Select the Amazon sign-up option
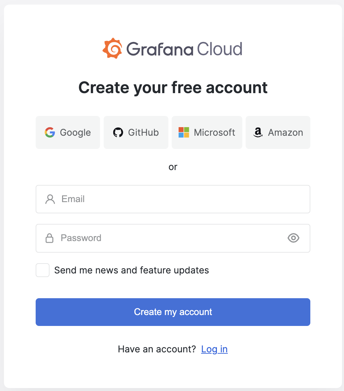The width and height of the screenshot is (344, 391). click(x=278, y=132)
